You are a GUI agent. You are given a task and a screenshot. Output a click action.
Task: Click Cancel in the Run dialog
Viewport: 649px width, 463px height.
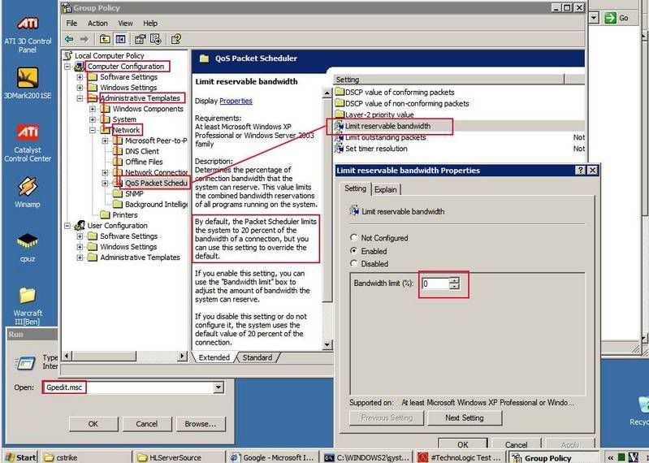click(147, 424)
